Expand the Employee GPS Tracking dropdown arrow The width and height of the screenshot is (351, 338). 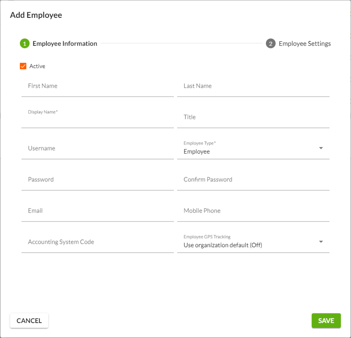coord(321,242)
